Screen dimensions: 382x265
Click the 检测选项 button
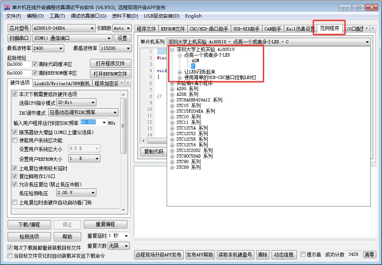pyautogui.click(x=29, y=237)
